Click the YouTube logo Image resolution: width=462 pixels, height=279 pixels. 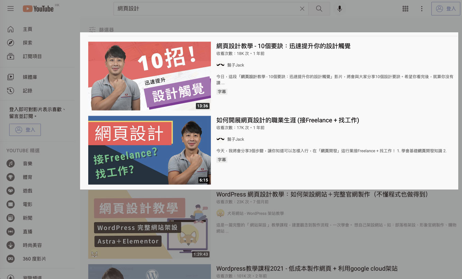tap(38, 9)
